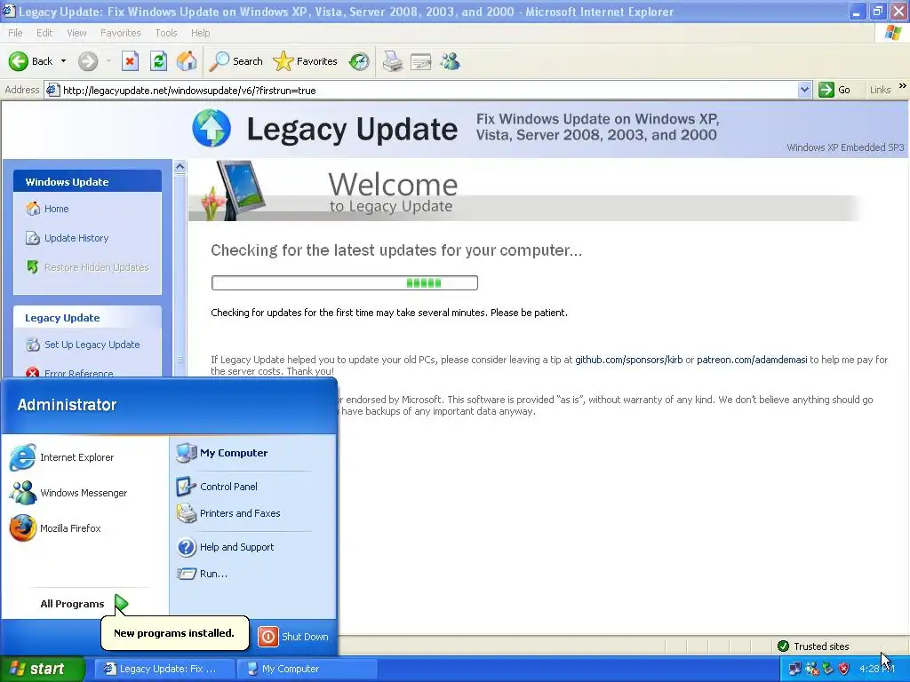Open github.com/sponsors/kirb link
Screen dimensions: 910x682
629,360
